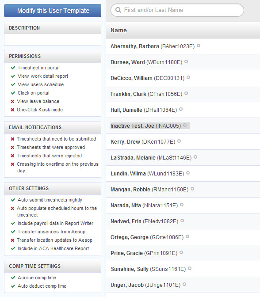Click status circle beside Burnes, Ward
This screenshot has width=260, height=297.
(186, 61)
